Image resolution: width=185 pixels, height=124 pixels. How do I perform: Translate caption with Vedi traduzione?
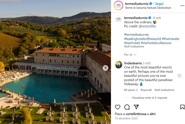pos(134,47)
